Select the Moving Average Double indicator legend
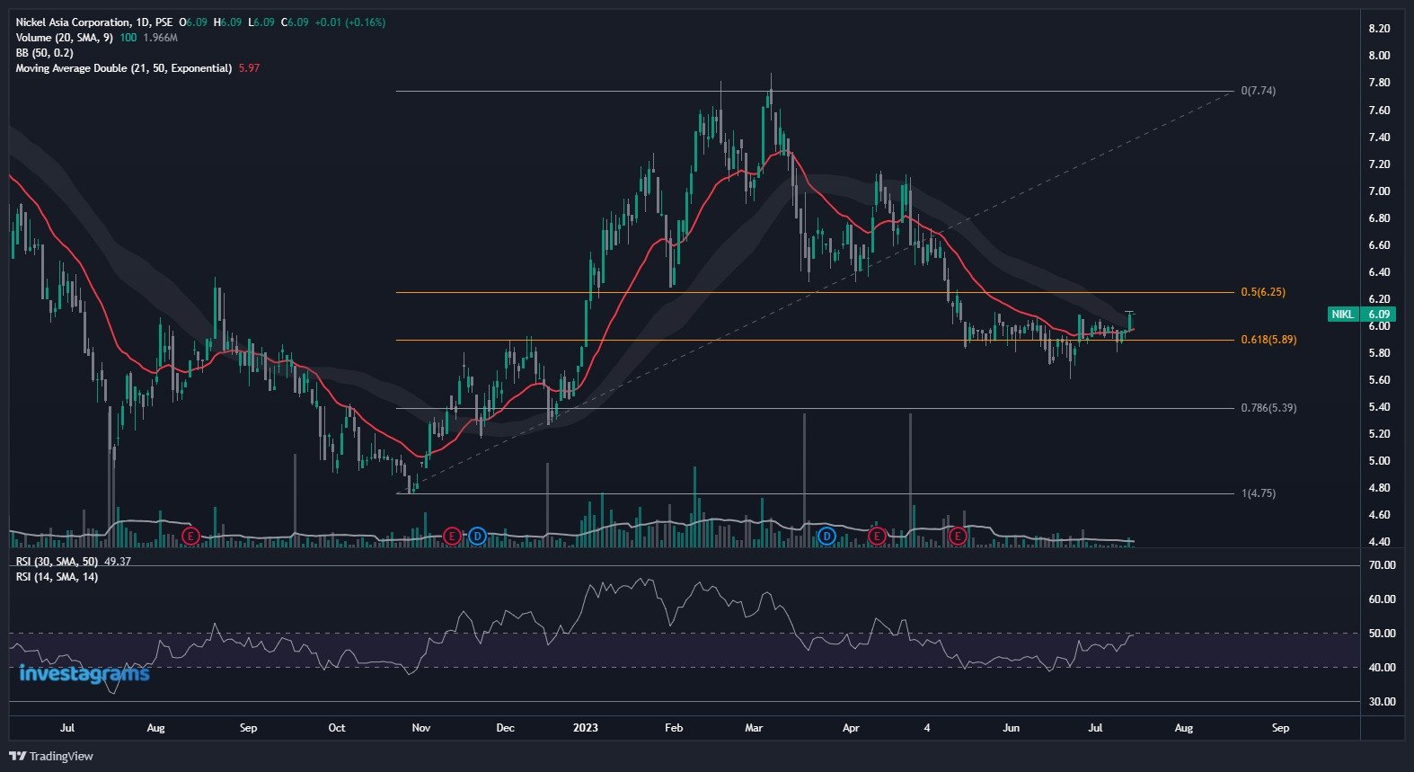The image size is (1414, 772). click(x=124, y=68)
